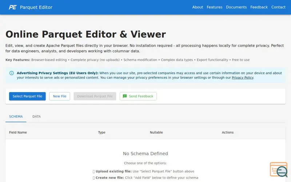Click the Key Features label
This screenshot has height=182, width=291.
pos(18,60)
